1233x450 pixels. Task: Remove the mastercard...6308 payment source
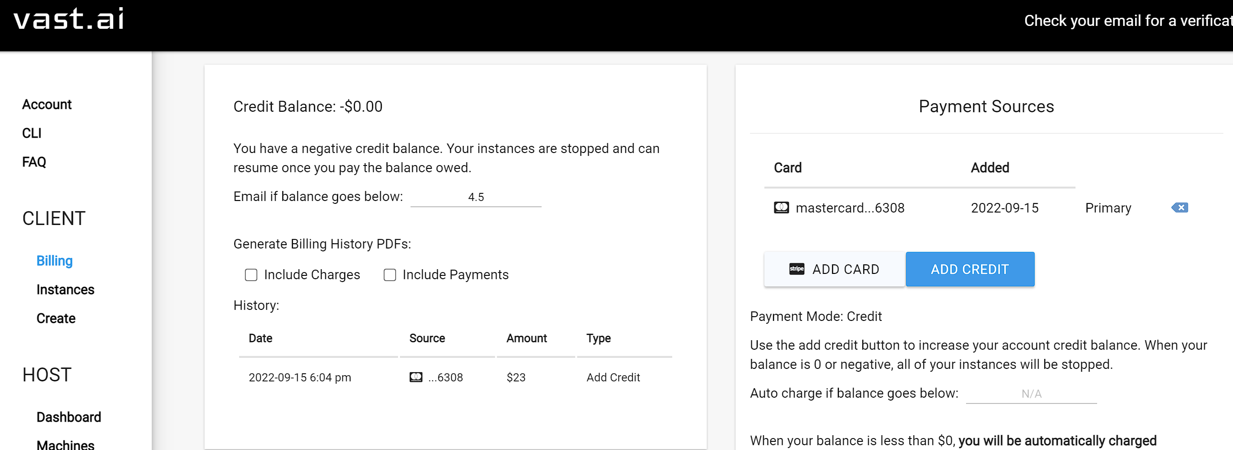(x=1180, y=208)
